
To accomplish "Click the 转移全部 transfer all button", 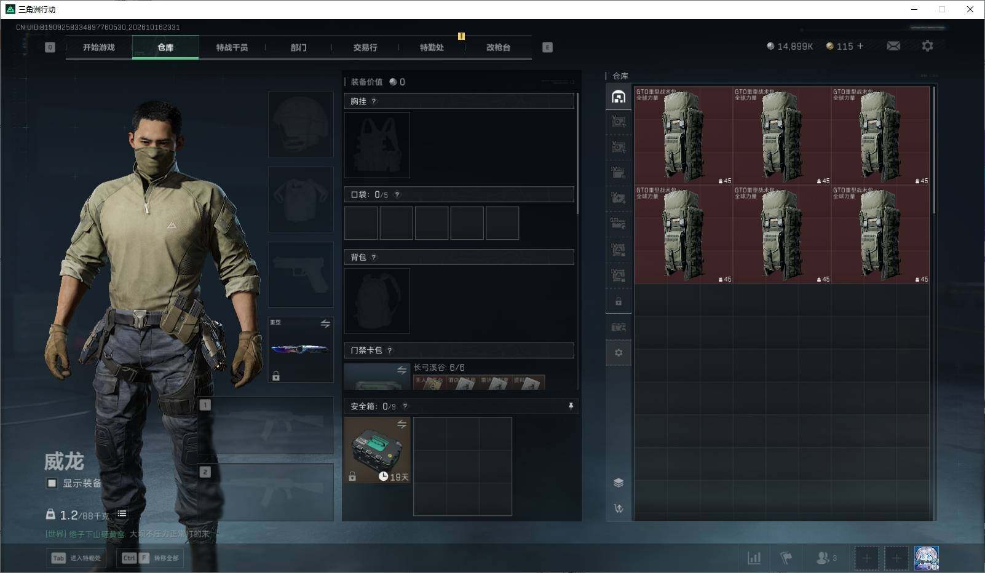I will click(151, 558).
